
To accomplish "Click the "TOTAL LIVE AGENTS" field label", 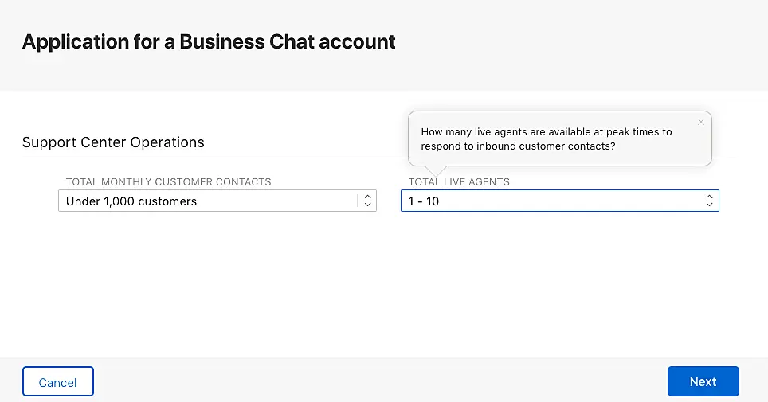I will pyautogui.click(x=459, y=182).
